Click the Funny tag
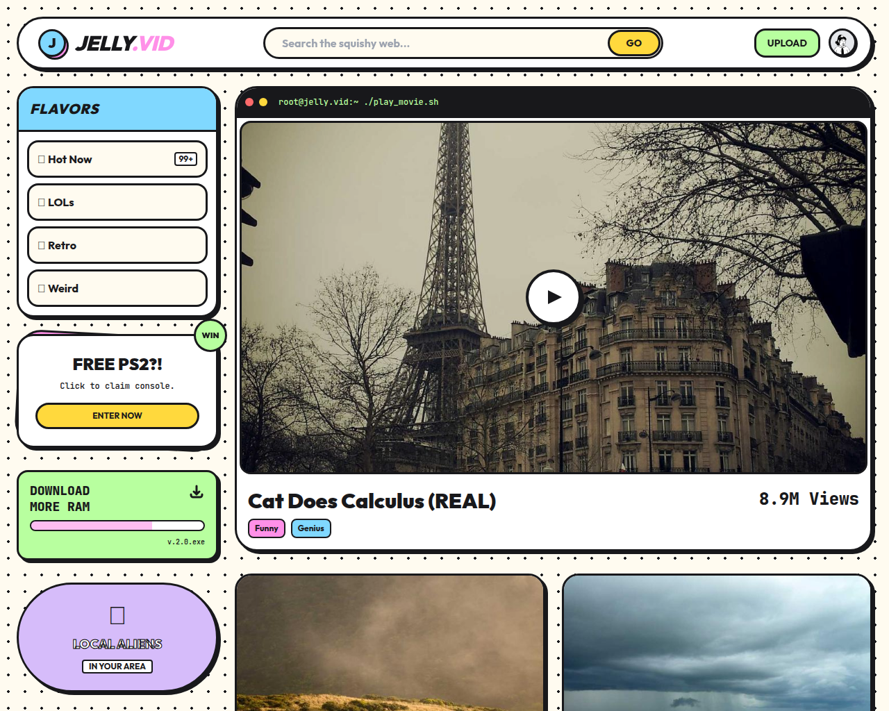Viewport: 889px width, 711px height. coord(266,528)
